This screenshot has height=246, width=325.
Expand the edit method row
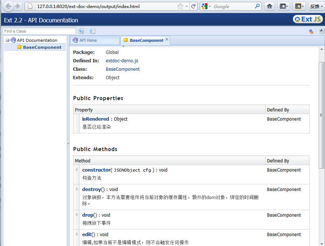point(77,234)
